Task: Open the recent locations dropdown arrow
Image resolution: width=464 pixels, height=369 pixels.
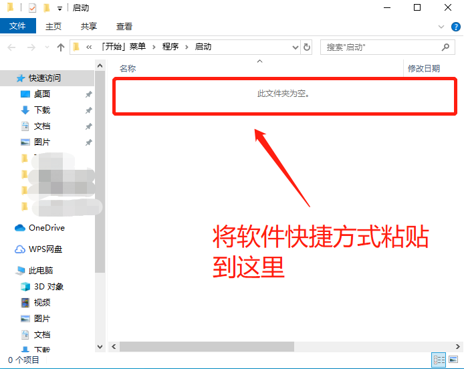Action: [47, 47]
